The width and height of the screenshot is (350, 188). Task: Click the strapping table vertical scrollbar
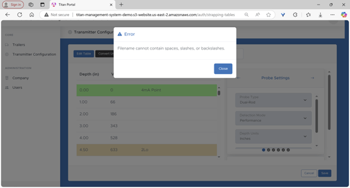(219, 122)
